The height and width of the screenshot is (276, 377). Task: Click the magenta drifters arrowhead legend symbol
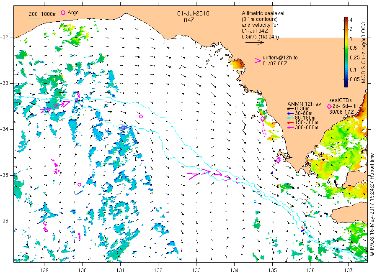(x=258, y=61)
